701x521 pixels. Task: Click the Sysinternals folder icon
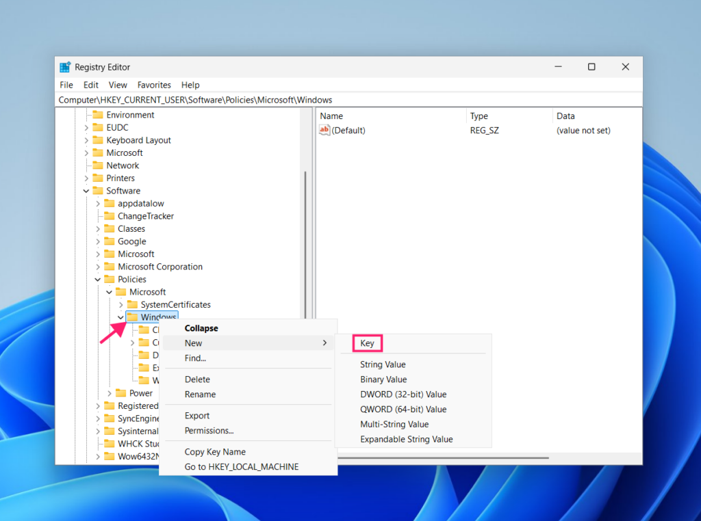[x=110, y=431]
